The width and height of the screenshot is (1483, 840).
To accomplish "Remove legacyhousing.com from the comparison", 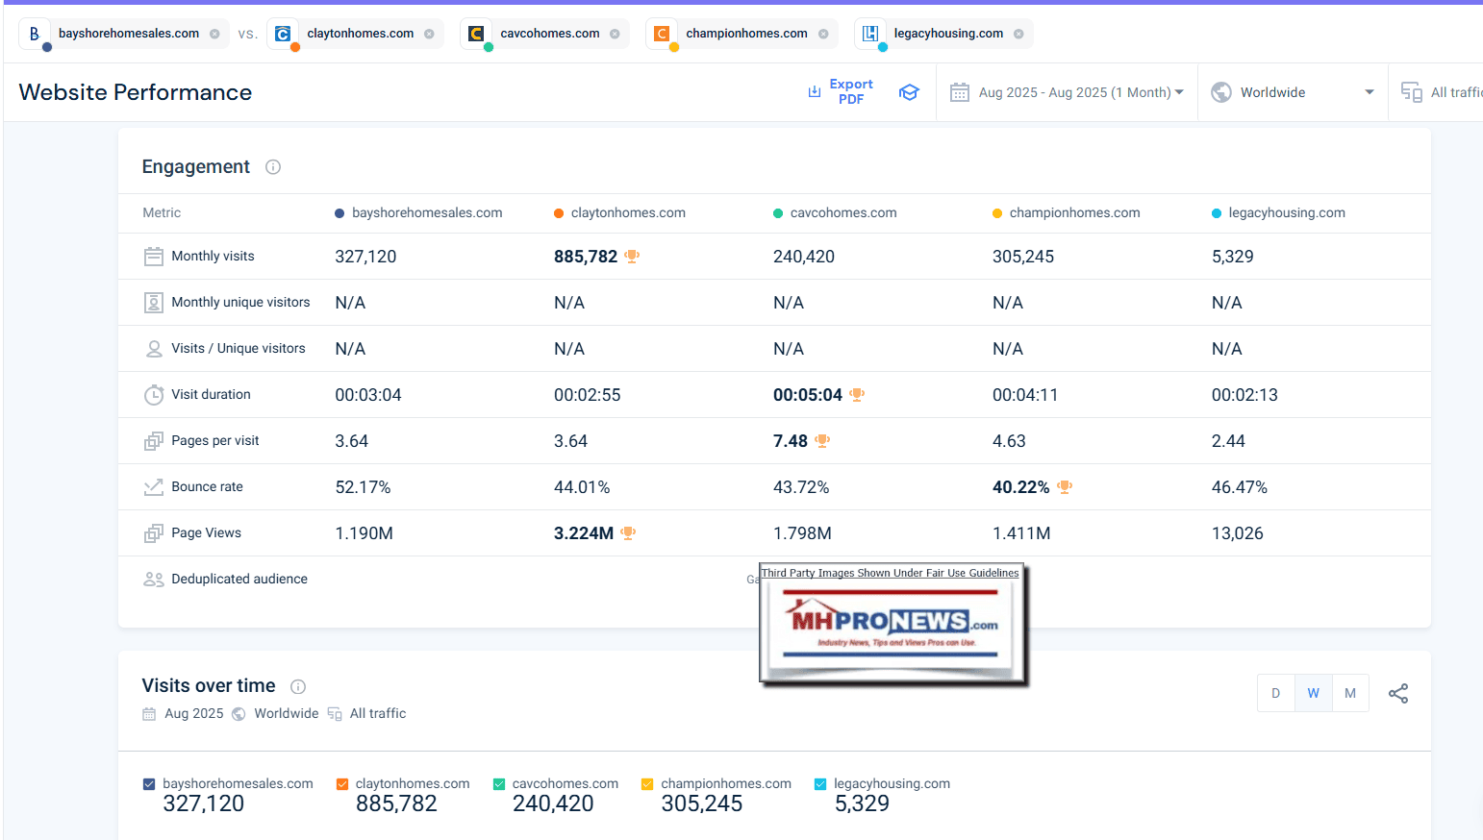I will [x=1018, y=34].
